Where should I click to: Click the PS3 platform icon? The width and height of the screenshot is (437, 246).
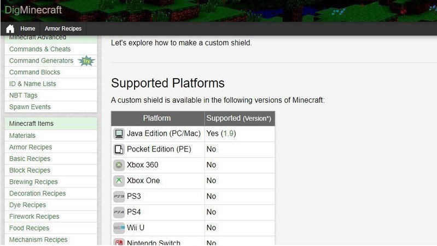point(119,196)
